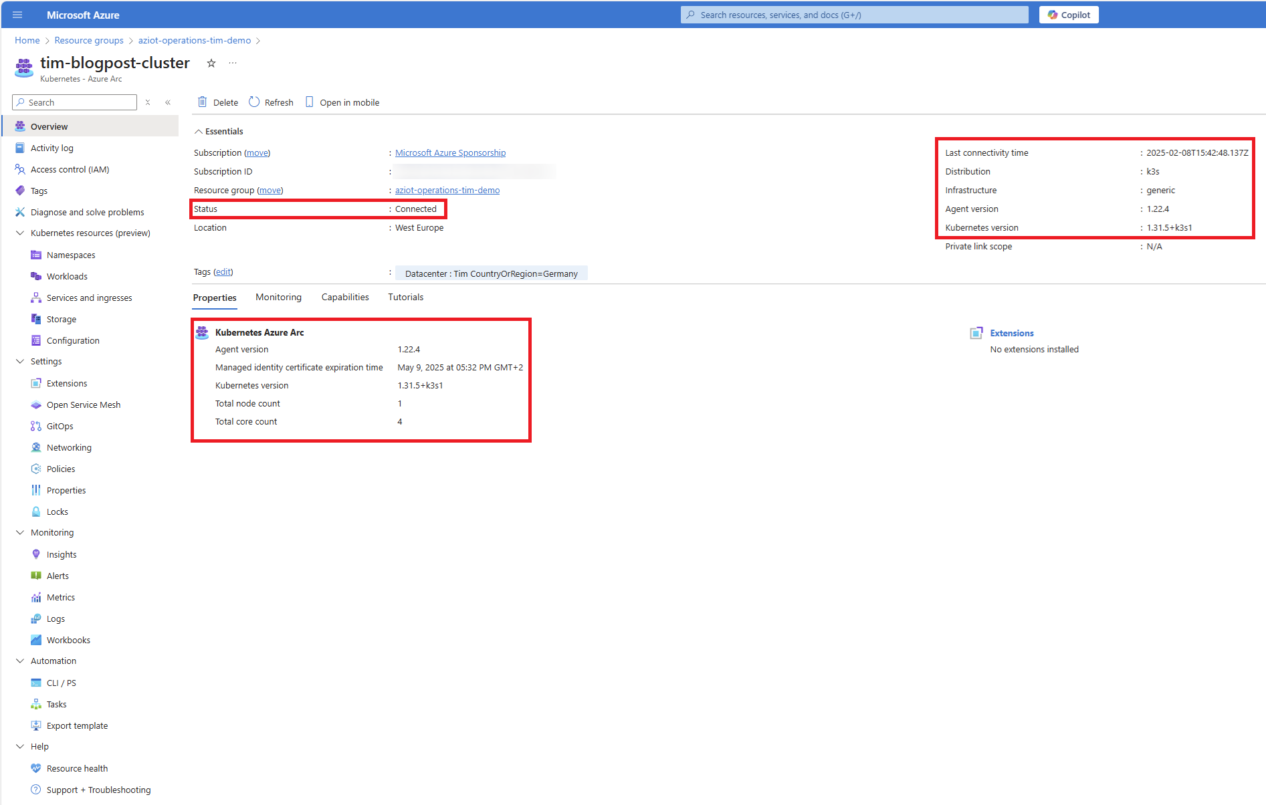Open the Microsoft Azure Sponsorship subscription link
This screenshot has height=805, width=1266.
(450, 152)
